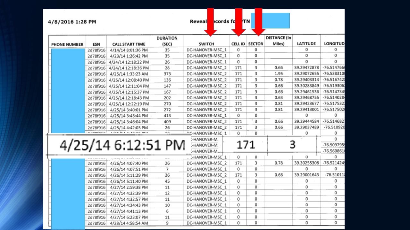
Task: Click latitude 39.29461536
Action: pyautogui.click(x=306, y=92)
